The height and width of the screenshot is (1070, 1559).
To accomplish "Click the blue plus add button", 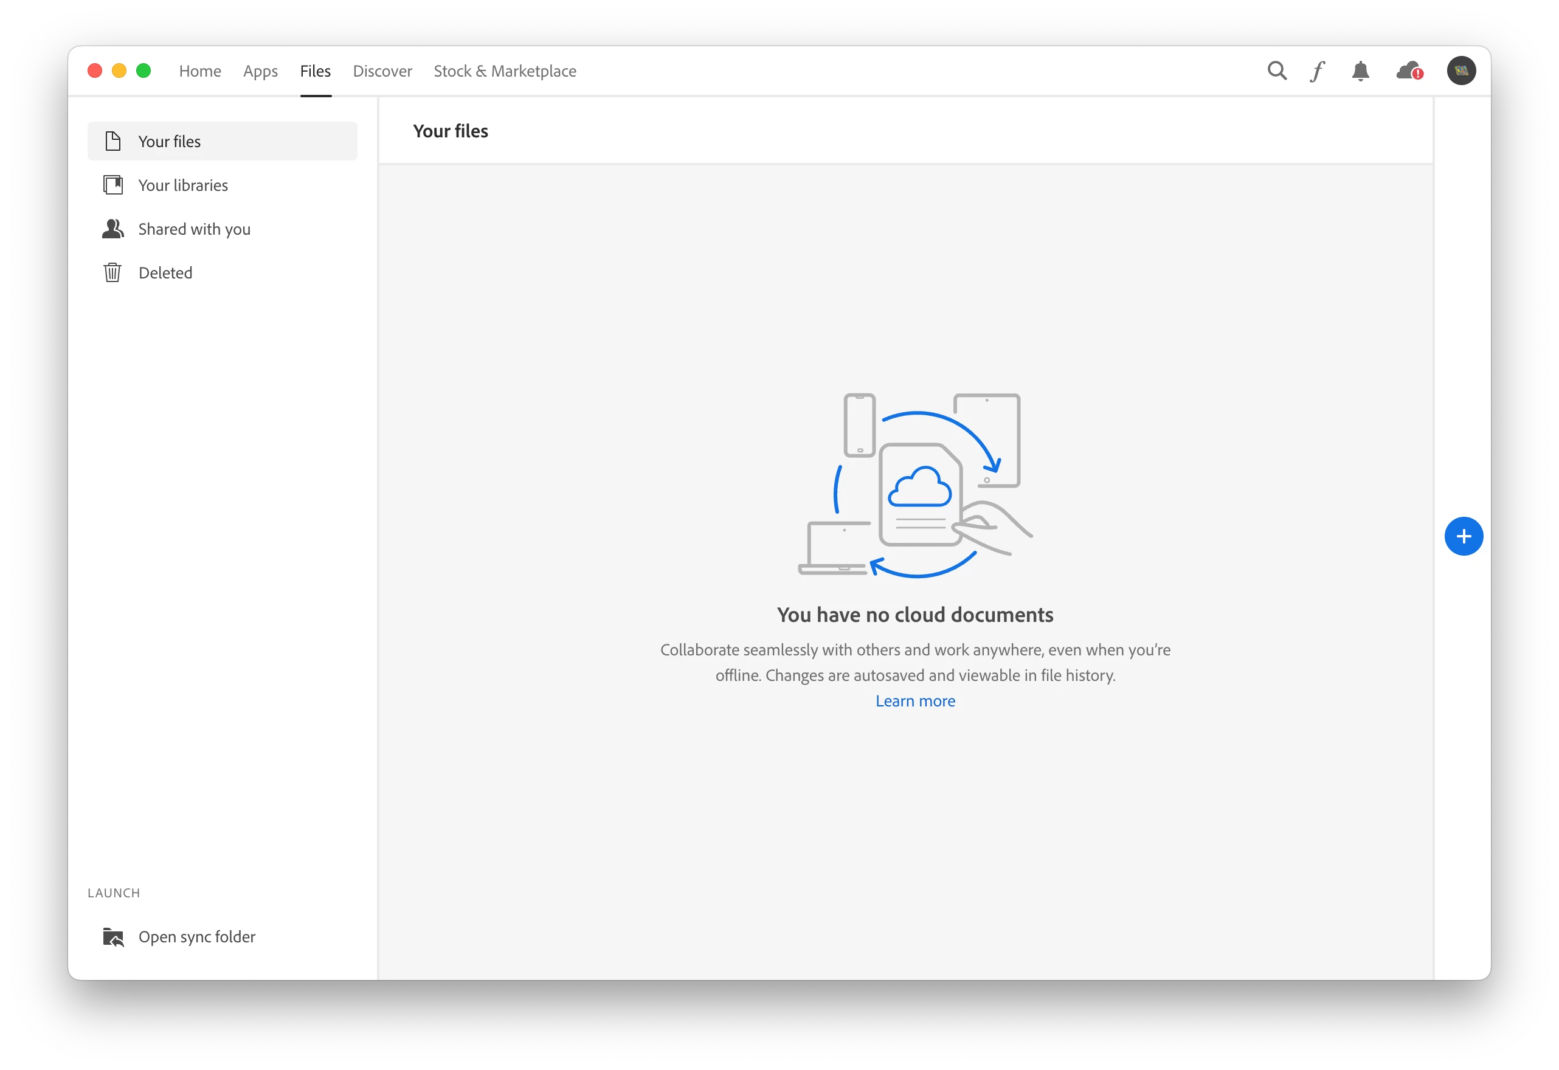I will (x=1463, y=536).
